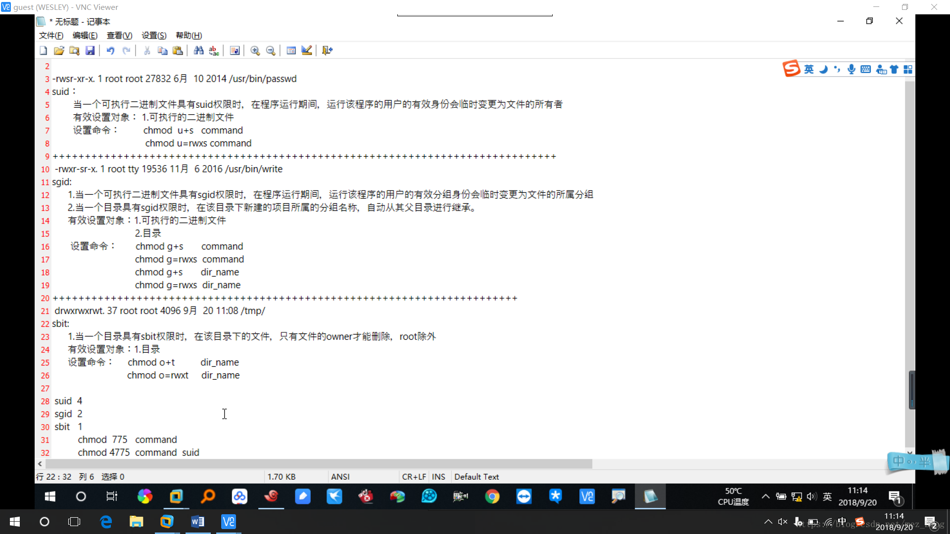Click the line 22 text 'sbit:'

[60, 324]
